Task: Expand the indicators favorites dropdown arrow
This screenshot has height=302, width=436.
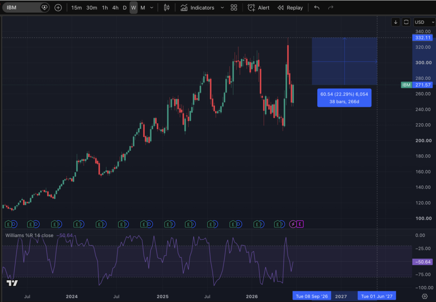Action: [x=222, y=8]
